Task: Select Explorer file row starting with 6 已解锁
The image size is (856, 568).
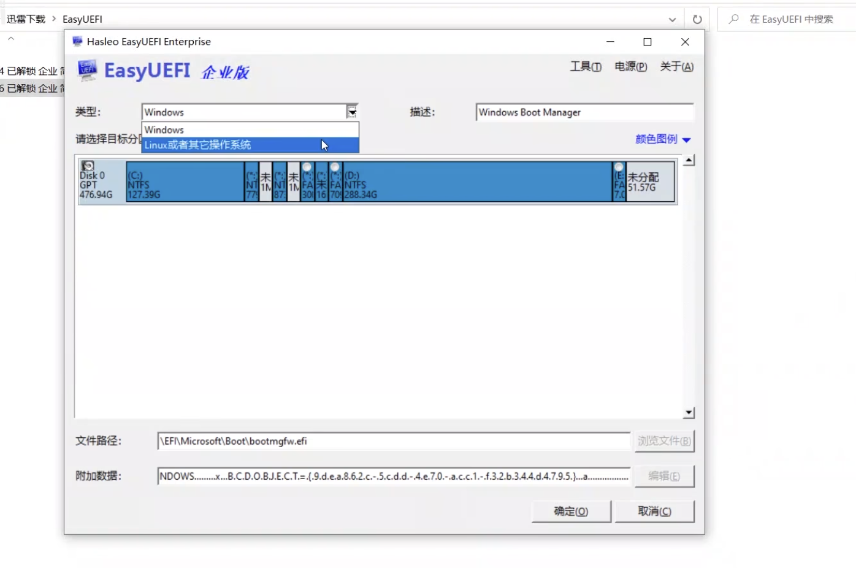Action: pyautogui.click(x=32, y=88)
